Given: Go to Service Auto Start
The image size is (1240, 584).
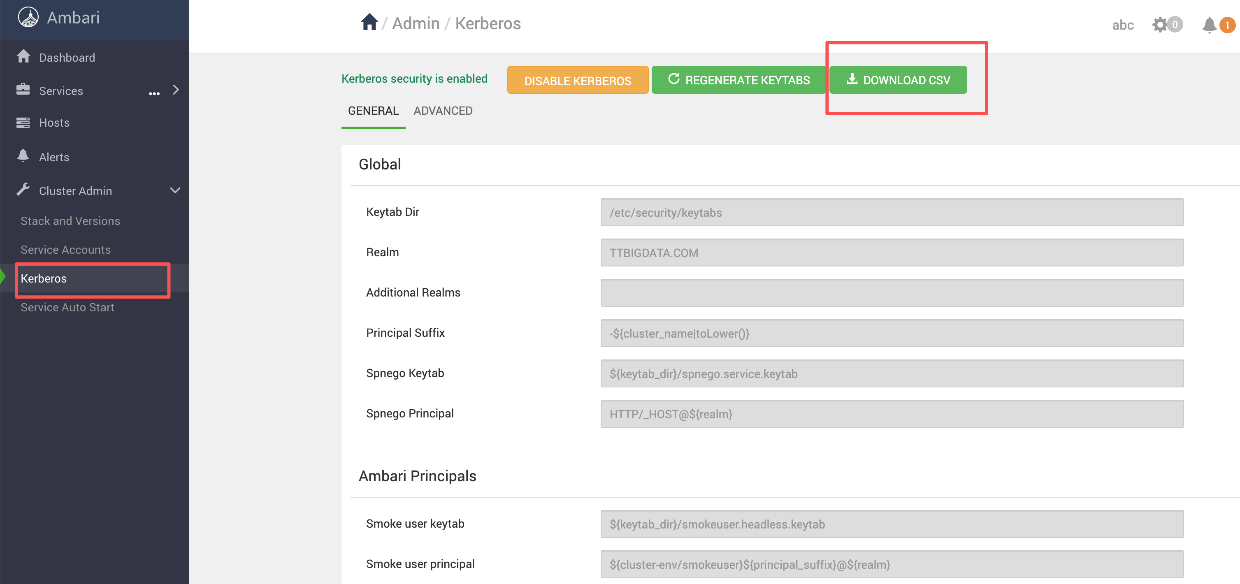Looking at the screenshot, I should click(67, 307).
